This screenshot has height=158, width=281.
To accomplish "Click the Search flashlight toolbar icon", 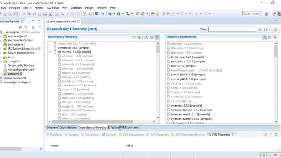I will 163,14.
